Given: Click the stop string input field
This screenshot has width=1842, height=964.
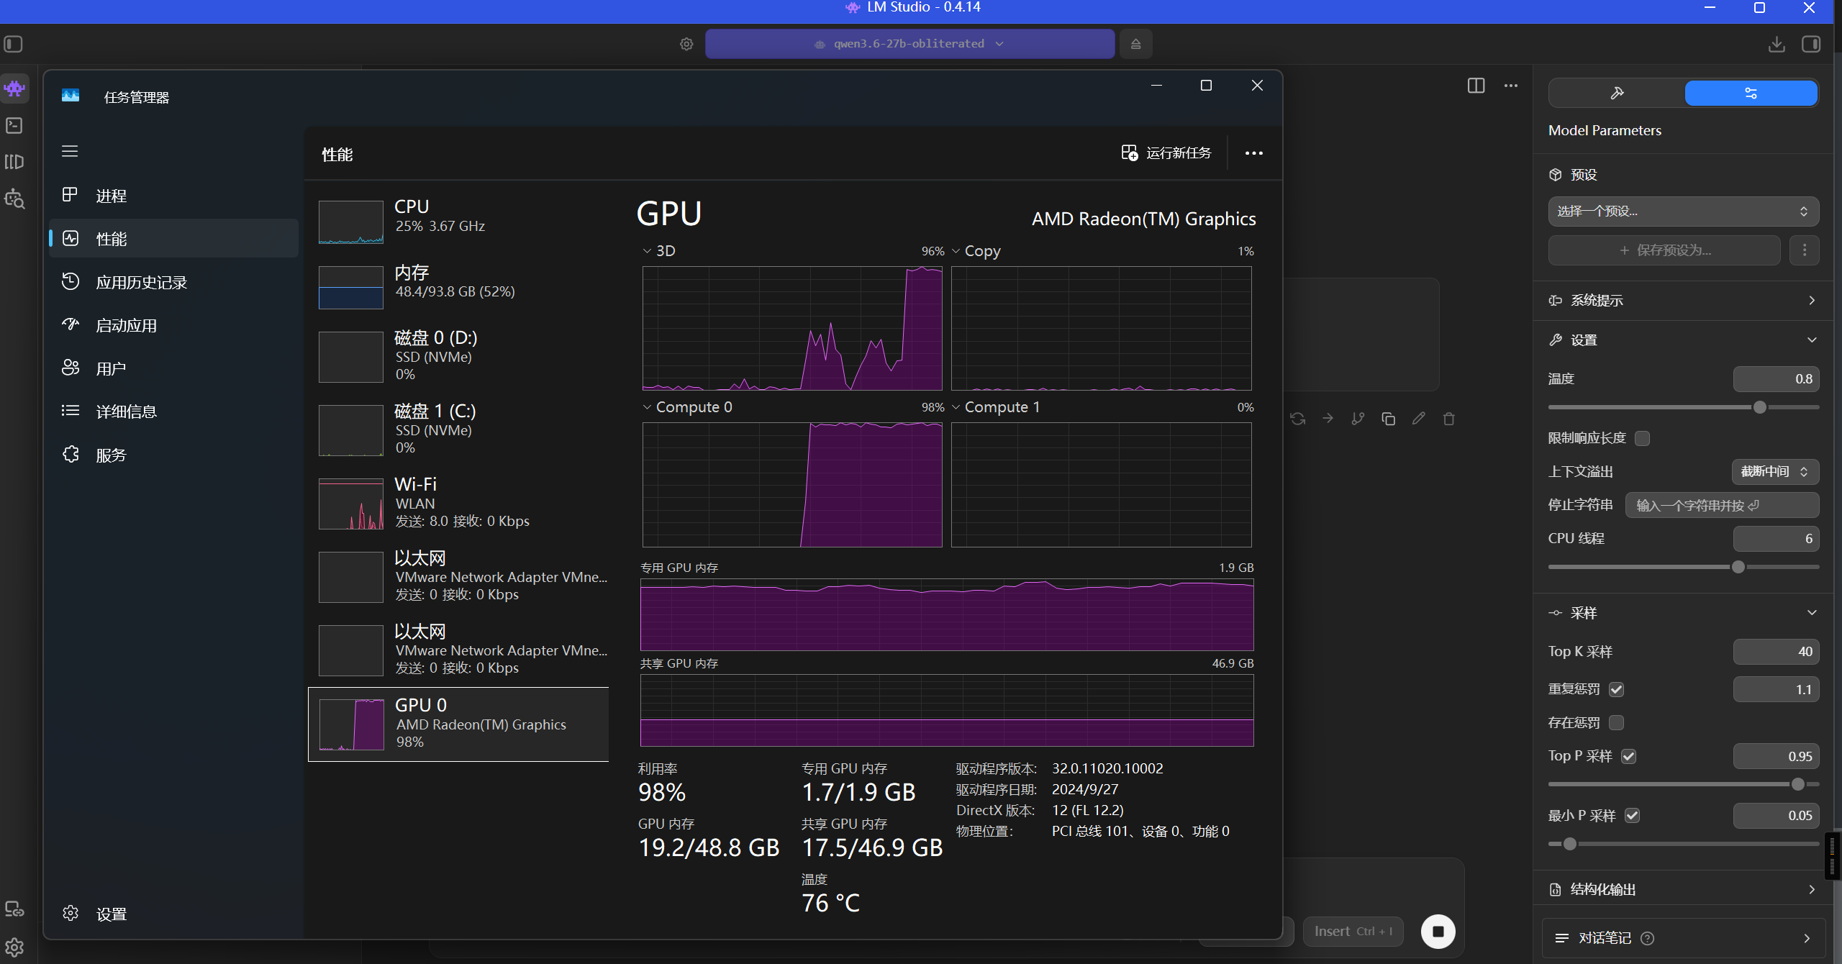Looking at the screenshot, I should pos(1723,506).
